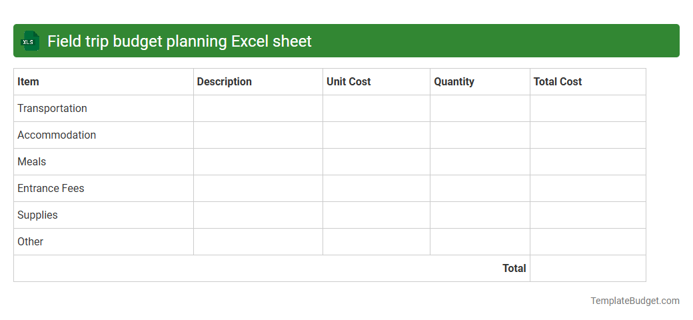Viewport: 693px width, 320px height.
Task: Click the Description cell for Other
Action: 258,242
